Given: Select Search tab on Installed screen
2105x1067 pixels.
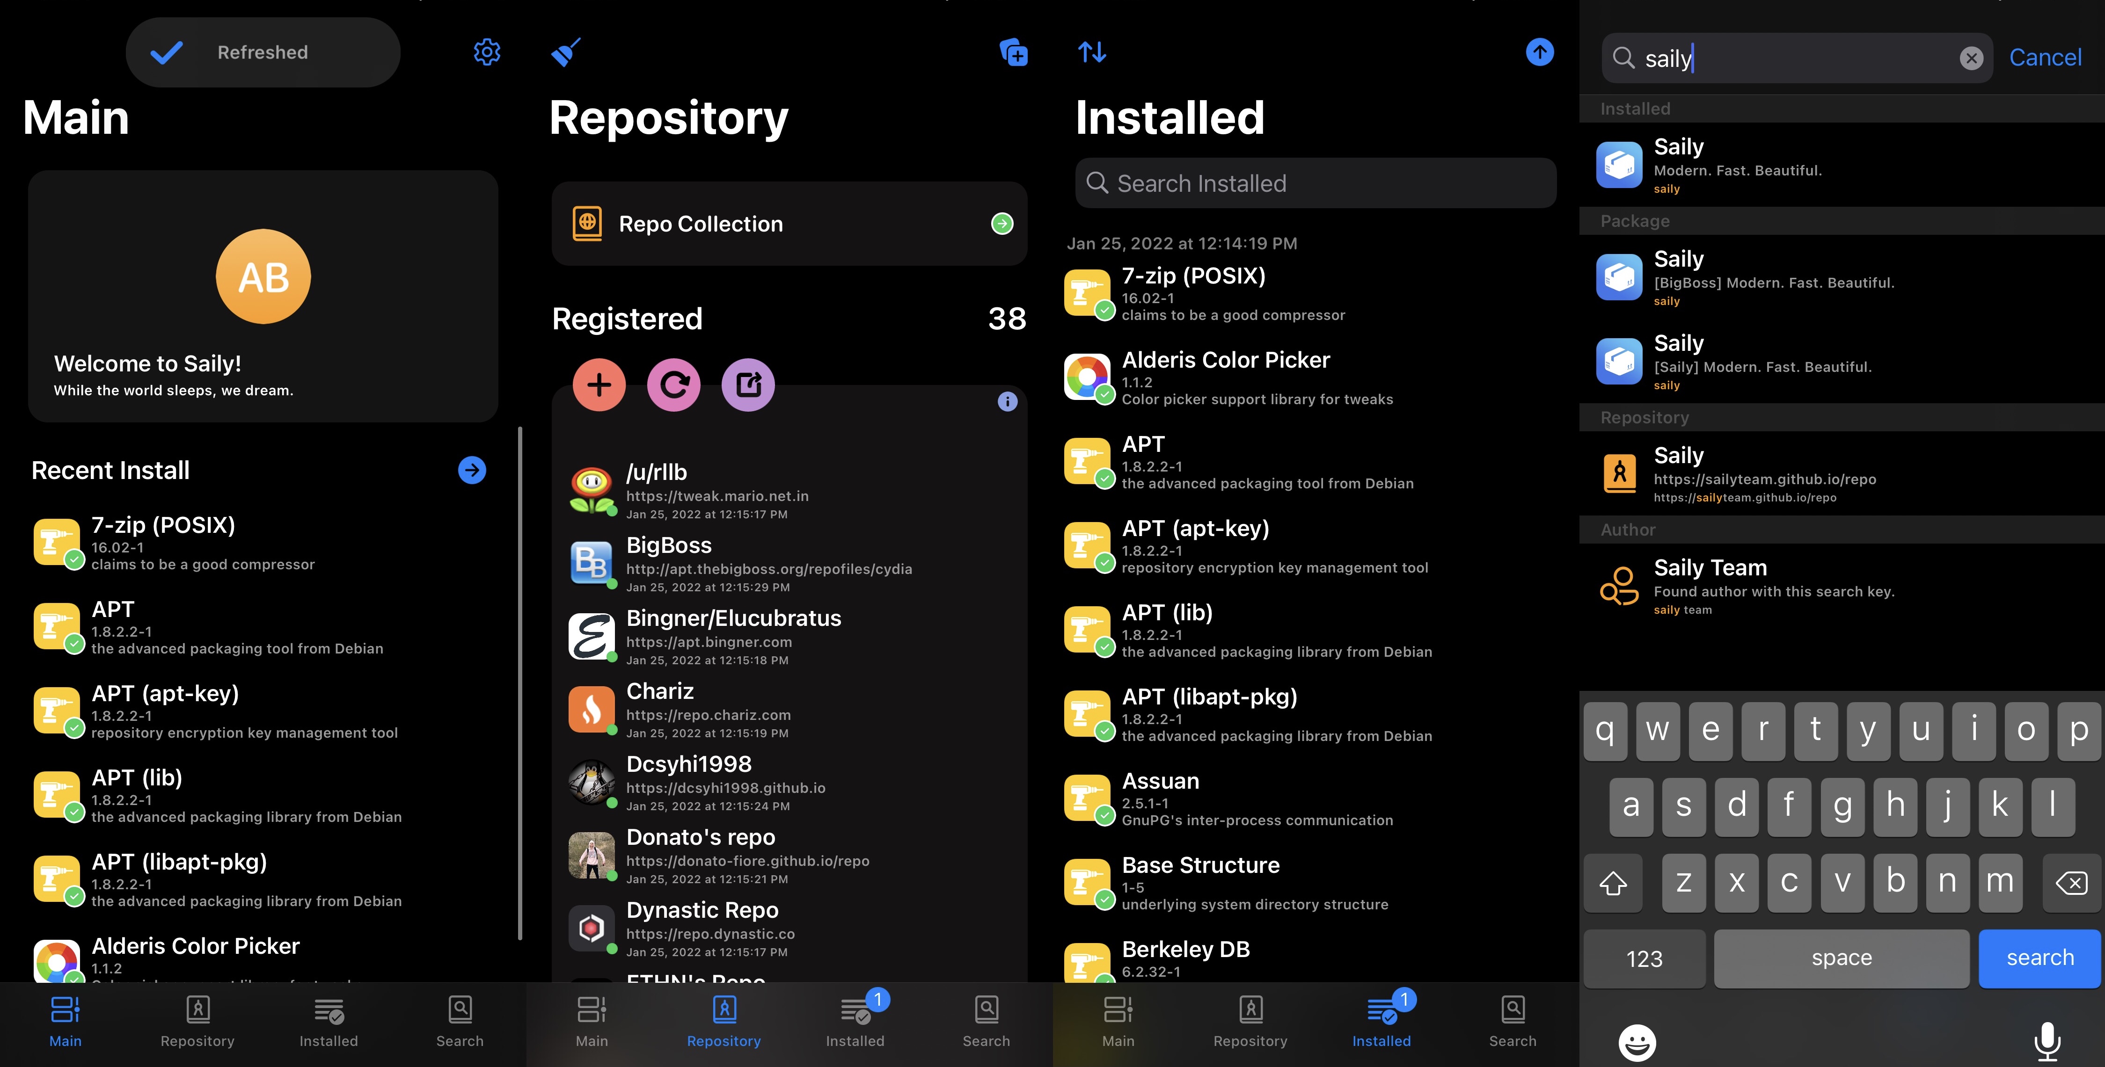Looking at the screenshot, I should [1513, 1021].
